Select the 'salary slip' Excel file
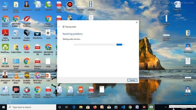This screenshot has width=196, height=110. 70,91
